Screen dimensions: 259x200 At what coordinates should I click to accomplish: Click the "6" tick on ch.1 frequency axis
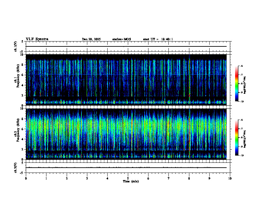23,75
